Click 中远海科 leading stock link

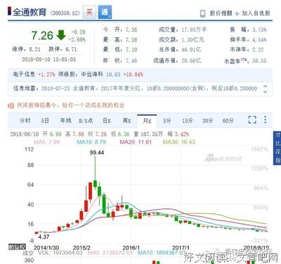(x=92, y=75)
